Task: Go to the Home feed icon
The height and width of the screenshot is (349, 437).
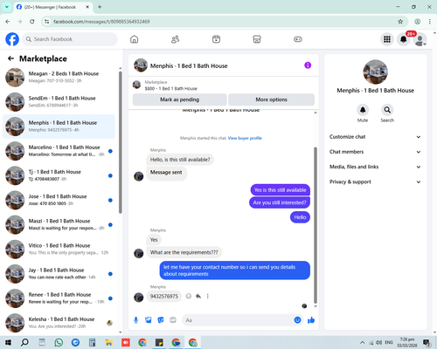Action: 134,39
